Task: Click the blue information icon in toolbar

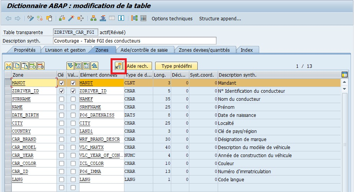Action: [121, 18]
